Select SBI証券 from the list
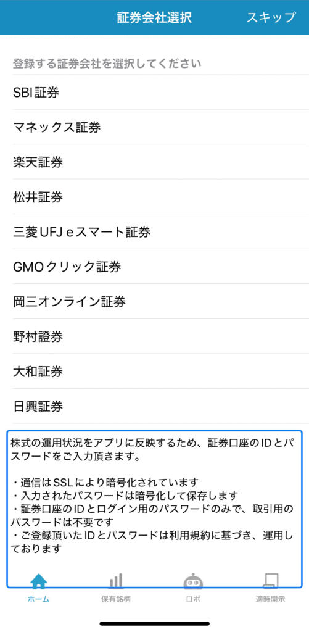 pos(154,93)
